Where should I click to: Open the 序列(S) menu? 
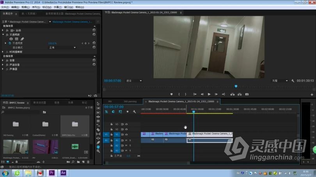(x=36, y=7)
